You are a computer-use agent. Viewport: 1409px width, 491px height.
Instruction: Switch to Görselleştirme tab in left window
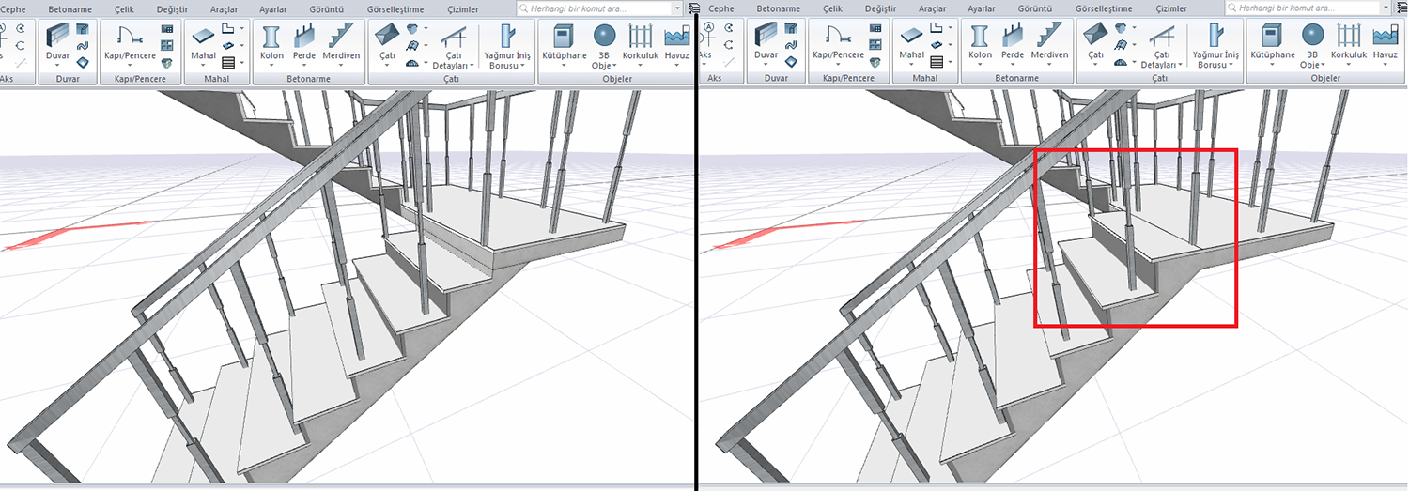pos(394,8)
